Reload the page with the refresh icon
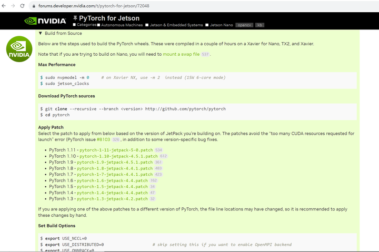This screenshot has width=379, height=252. [22, 6]
